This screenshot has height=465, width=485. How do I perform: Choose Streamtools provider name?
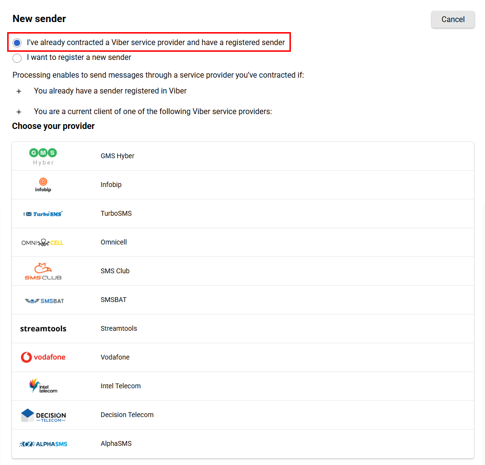tap(119, 328)
